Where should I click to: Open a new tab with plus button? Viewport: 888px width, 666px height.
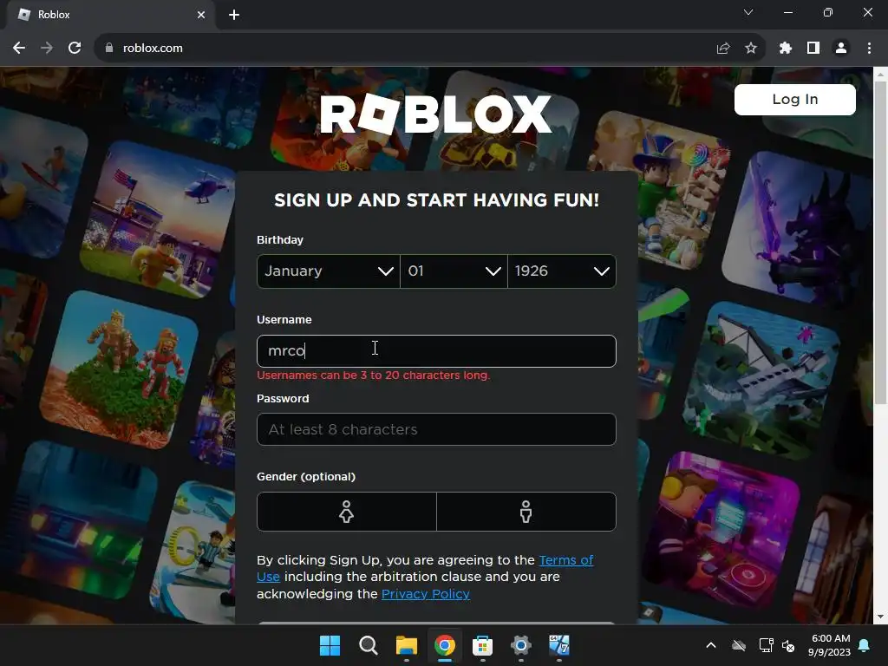pyautogui.click(x=234, y=15)
